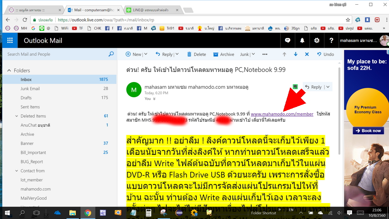Open the Inbox folder

59,79
